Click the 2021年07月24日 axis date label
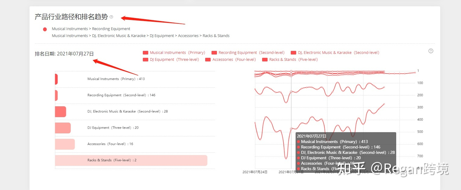Screen dimensions: 461x190 pos(255,172)
